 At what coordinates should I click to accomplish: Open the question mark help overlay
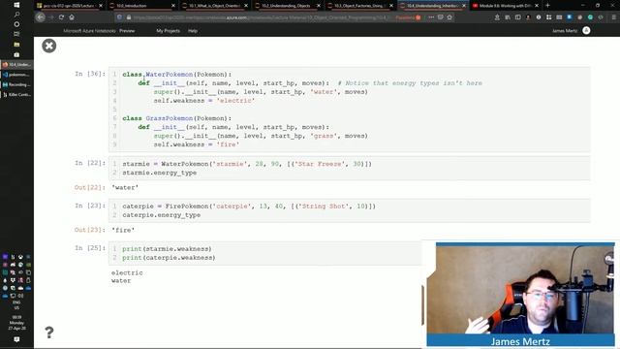point(49,333)
